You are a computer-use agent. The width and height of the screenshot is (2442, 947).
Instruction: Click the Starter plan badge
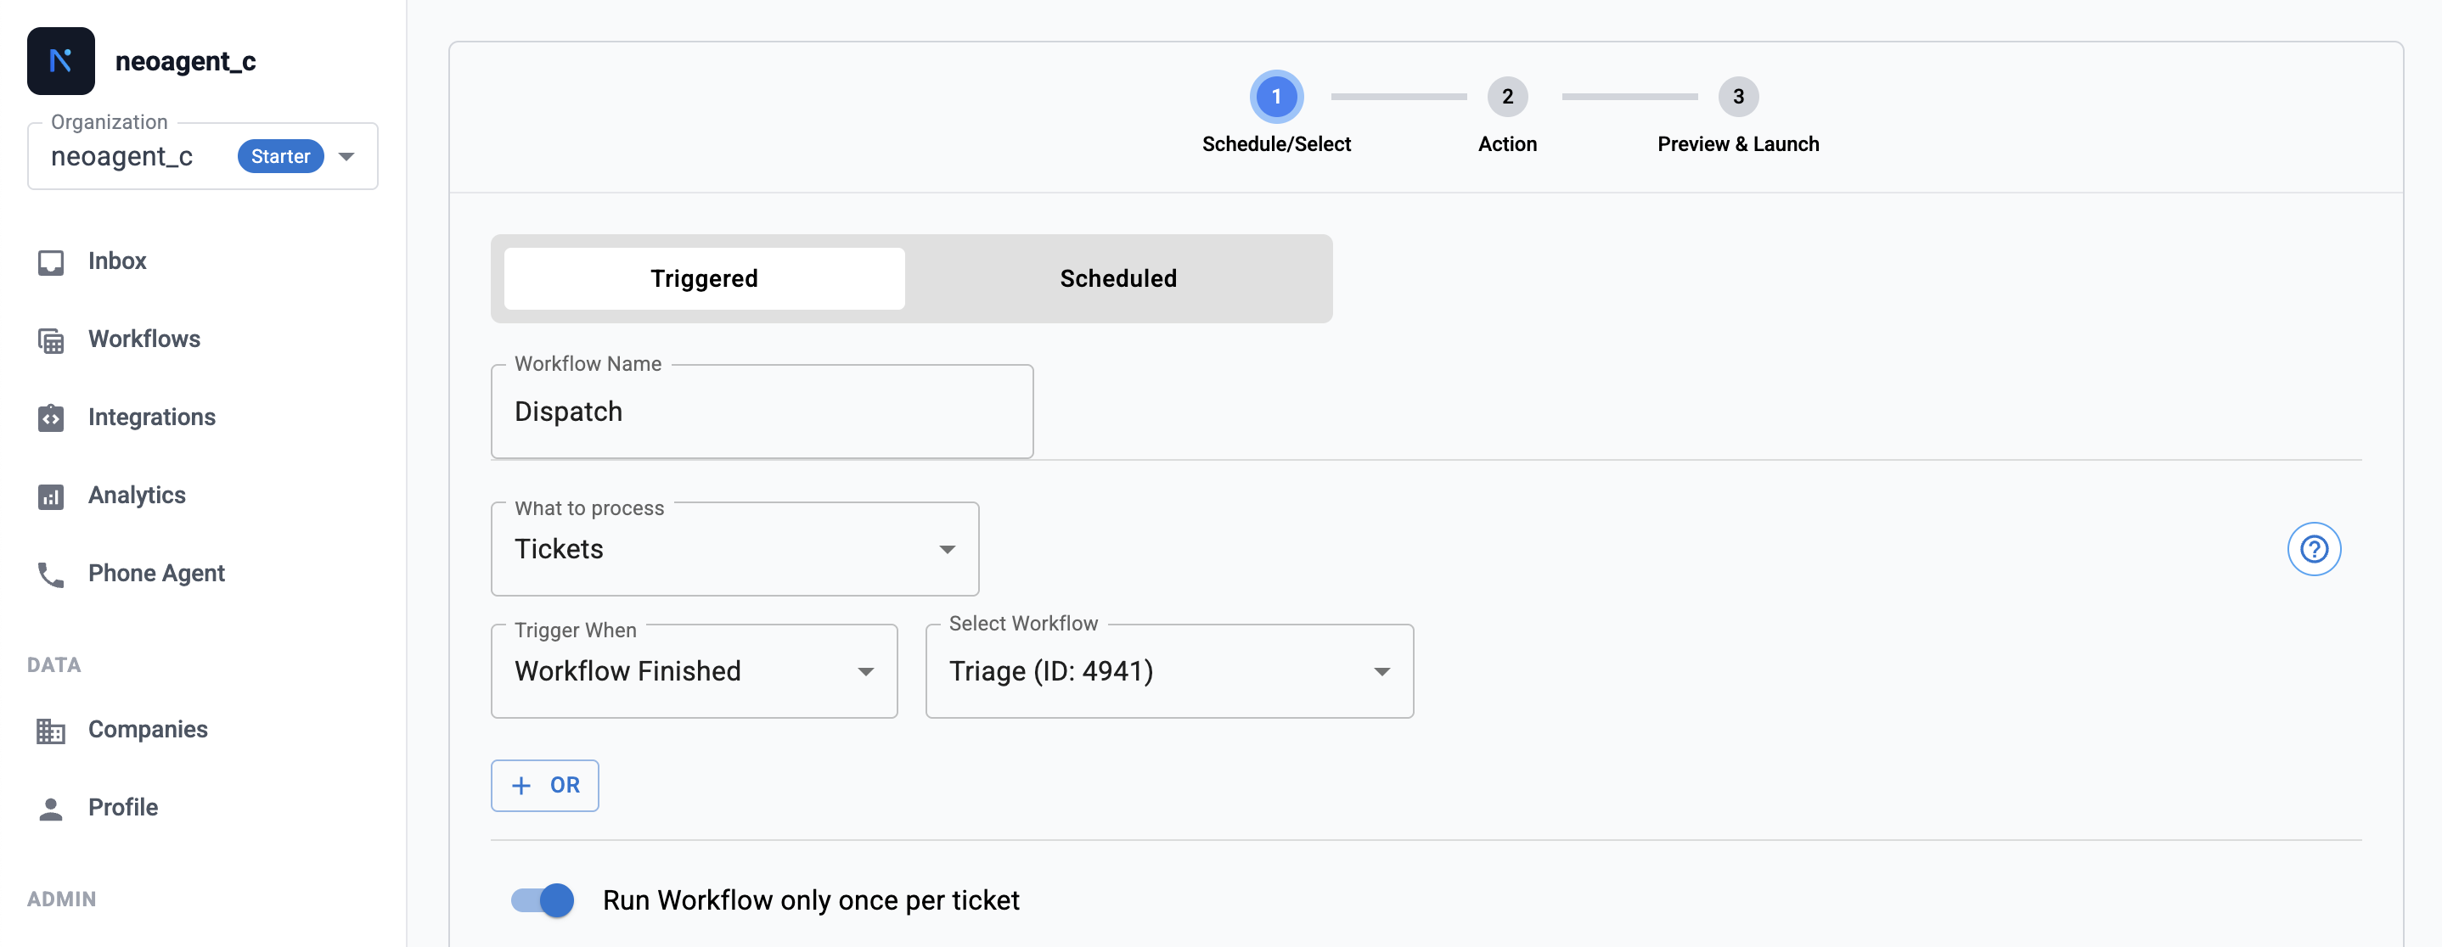pyautogui.click(x=279, y=156)
